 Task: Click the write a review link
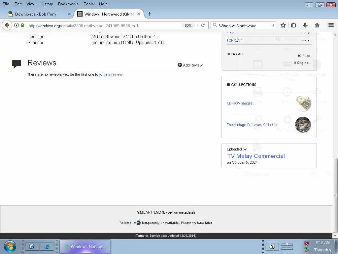coord(111,74)
